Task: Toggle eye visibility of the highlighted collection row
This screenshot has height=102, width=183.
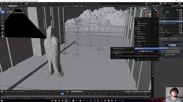Action: point(179,22)
